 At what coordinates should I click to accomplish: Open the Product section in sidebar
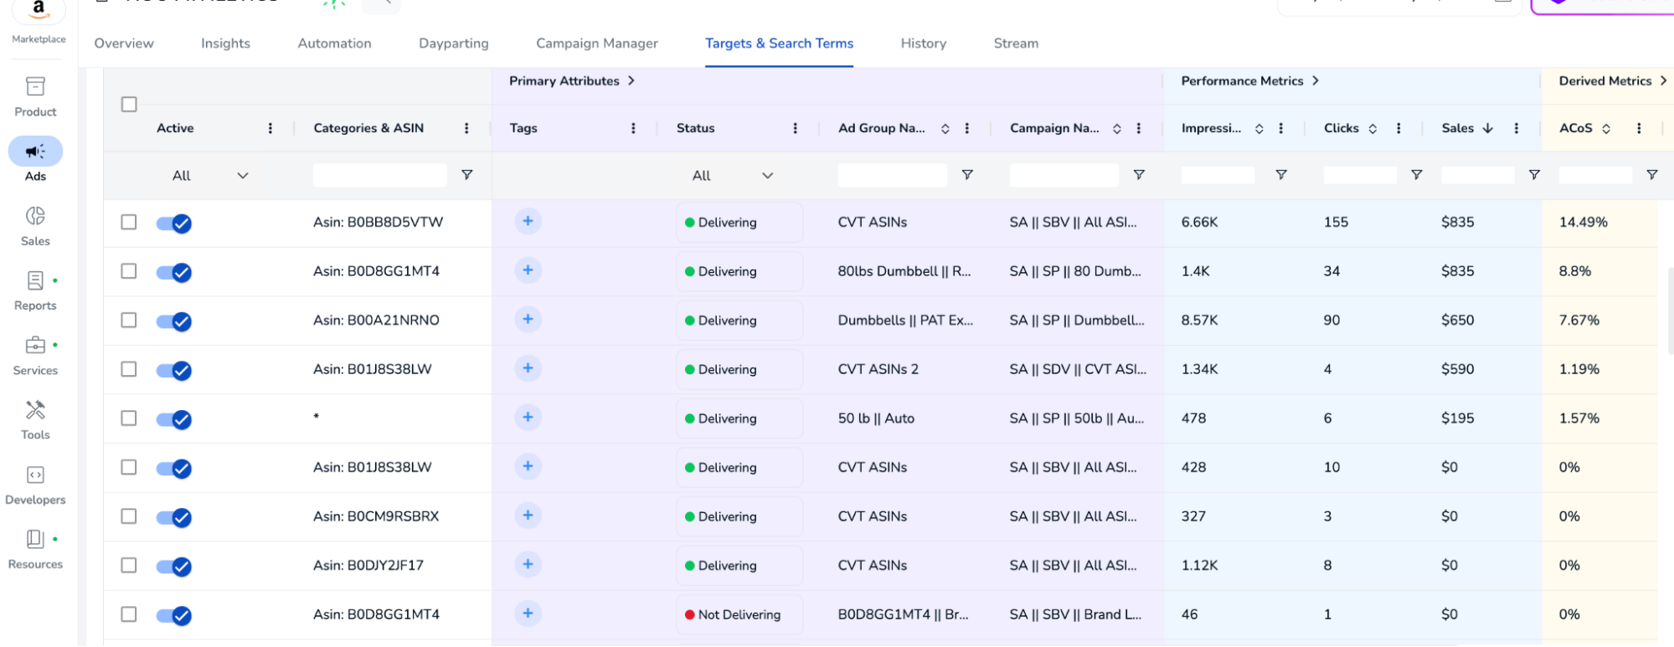(x=35, y=97)
